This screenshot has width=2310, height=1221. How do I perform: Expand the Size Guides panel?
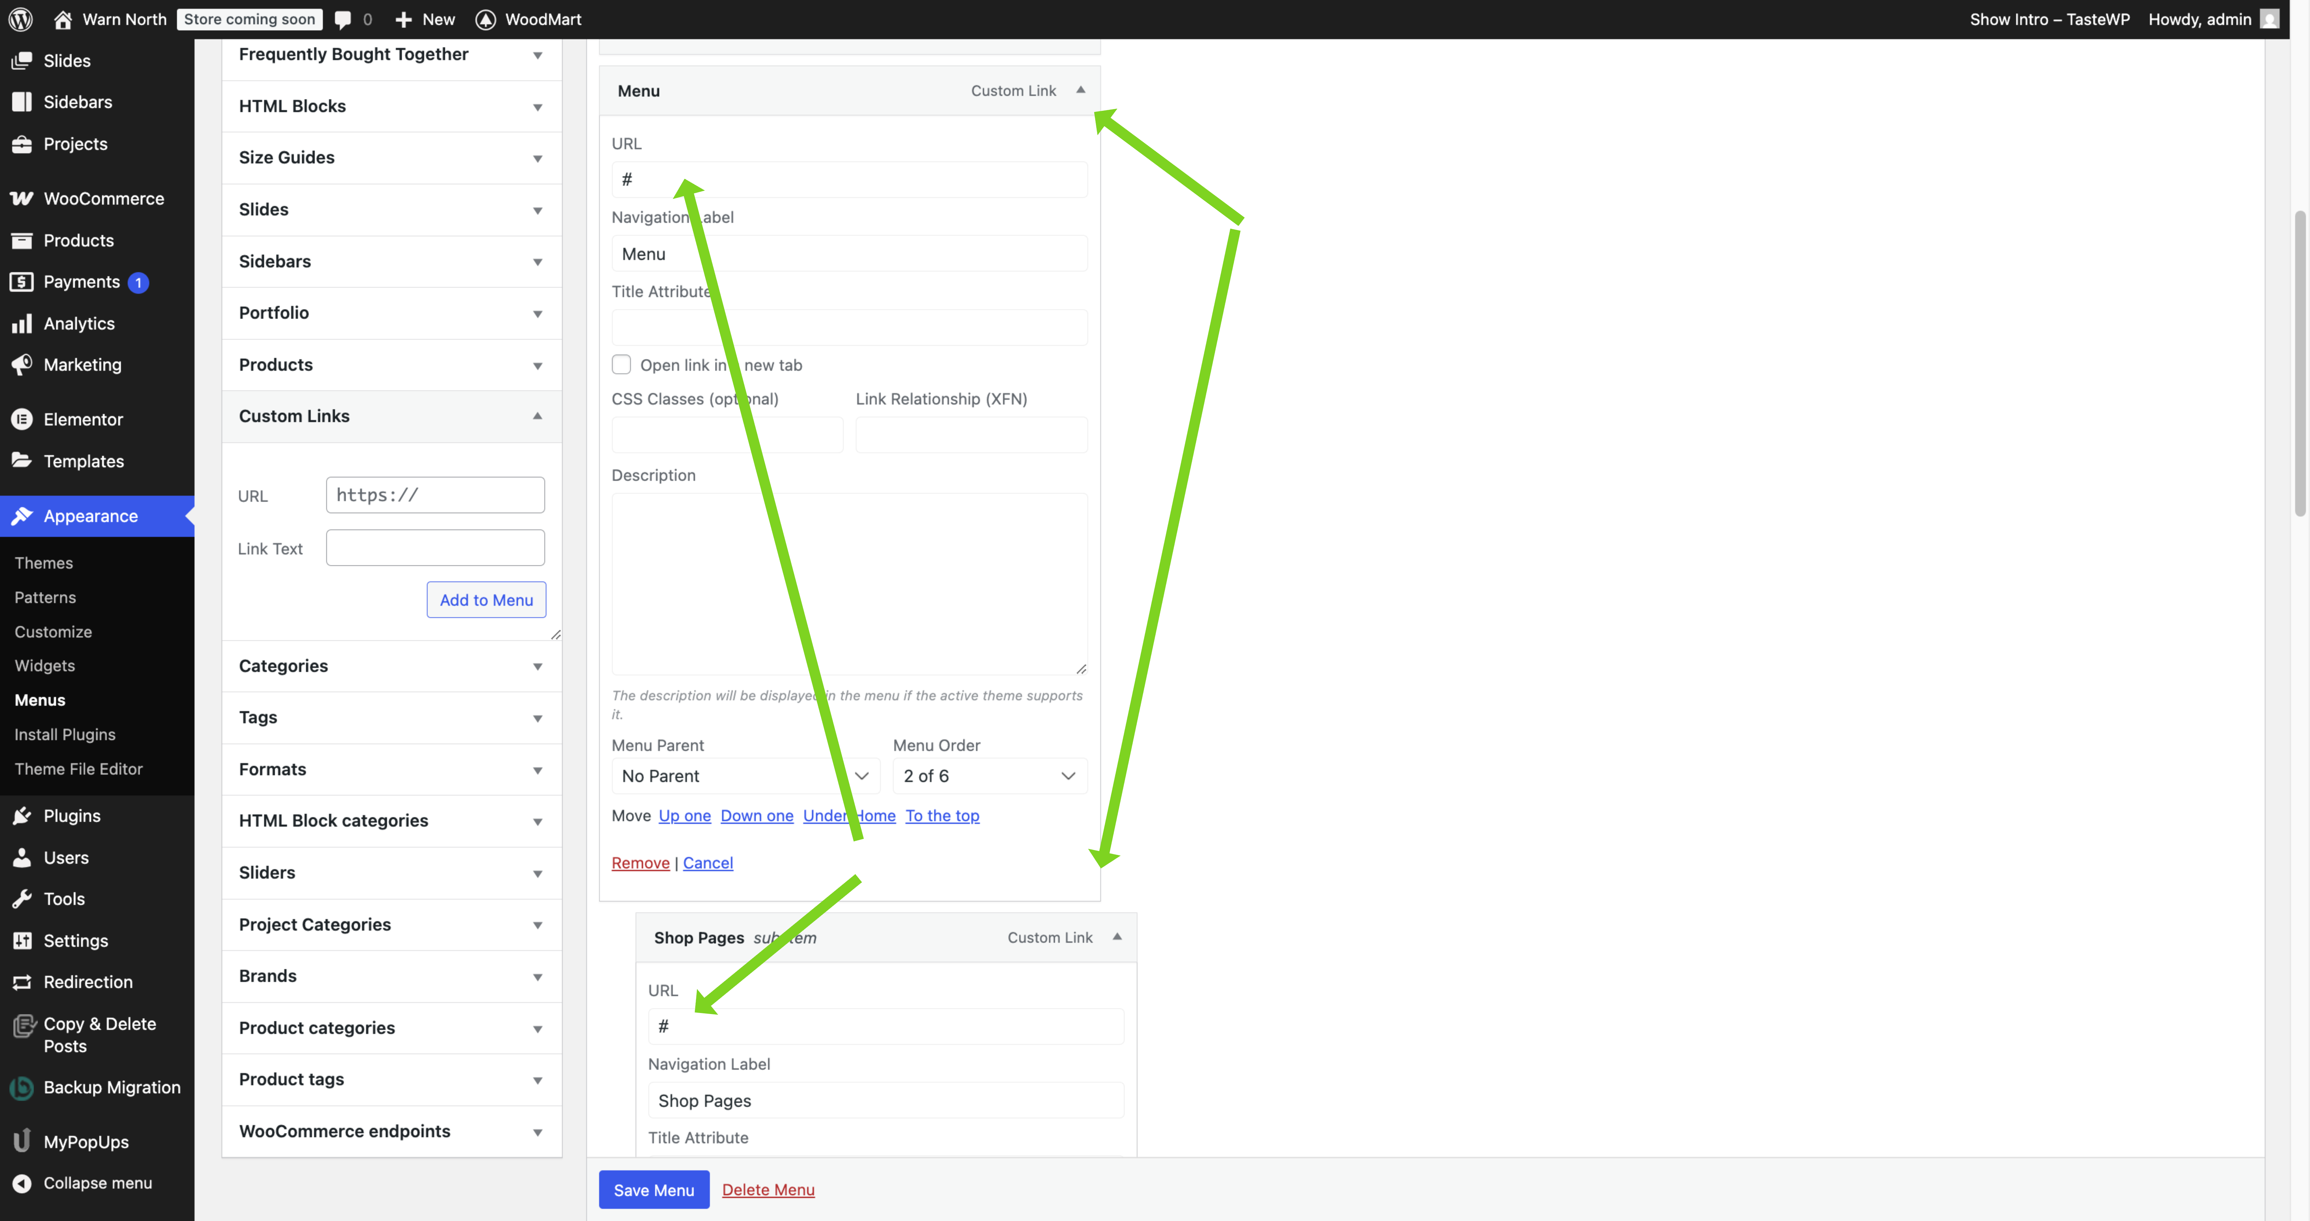[x=392, y=157]
